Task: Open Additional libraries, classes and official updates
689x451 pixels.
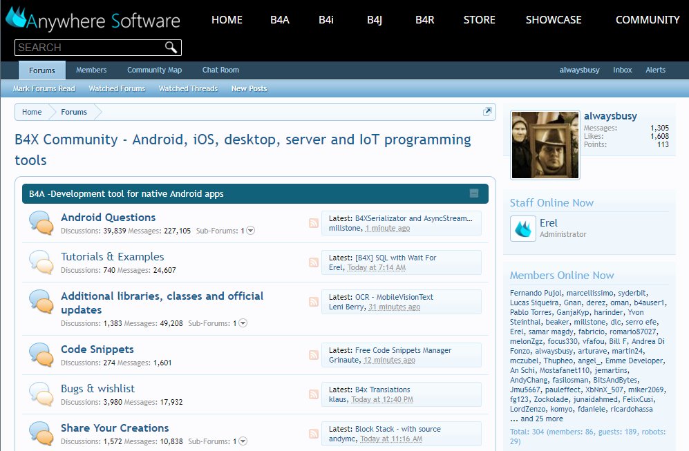Action: [x=162, y=303]
